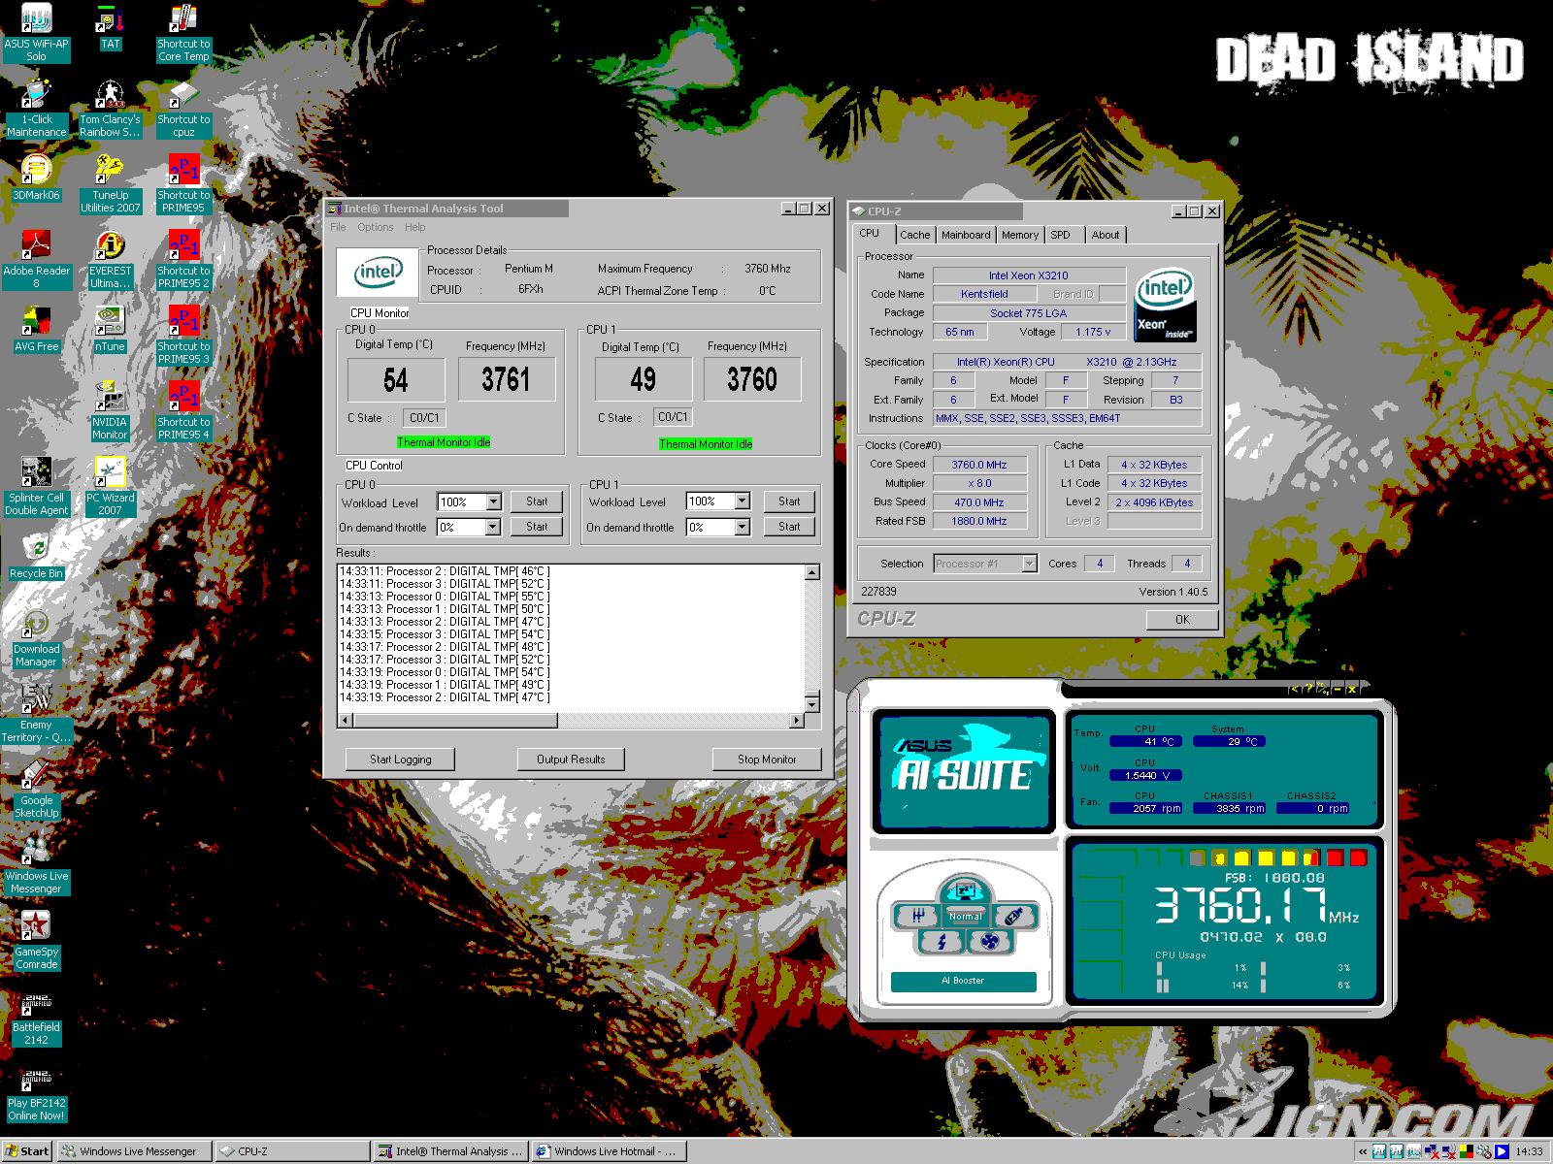Open CPU 0 Workload Level dropdown
The image size is (1553, 1164).
pyautogui.click(x=493, y=501)
